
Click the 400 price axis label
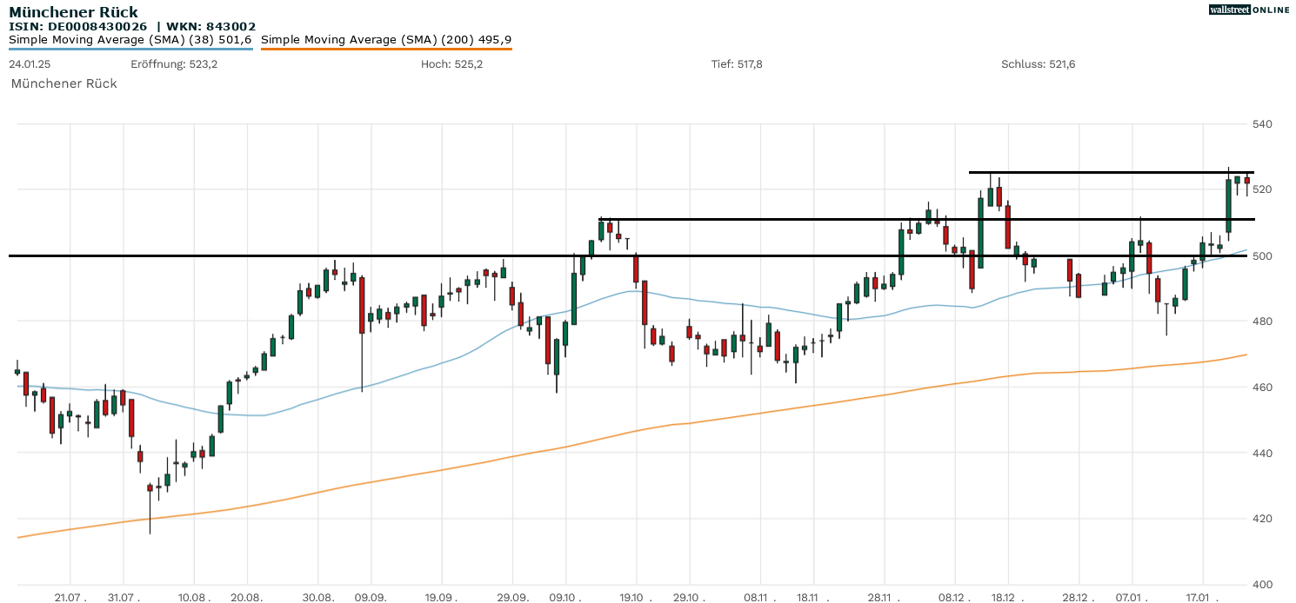[1262, 584]
